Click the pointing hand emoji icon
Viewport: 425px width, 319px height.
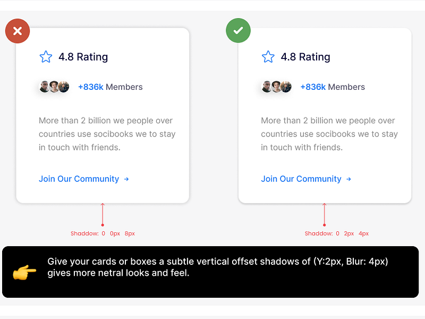pyautogui.click(x=24, y=272)
